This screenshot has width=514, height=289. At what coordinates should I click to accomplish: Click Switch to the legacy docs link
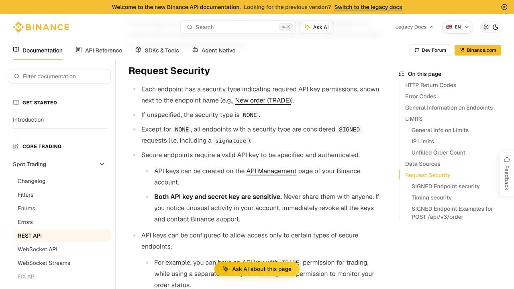(x=368, y=7)
